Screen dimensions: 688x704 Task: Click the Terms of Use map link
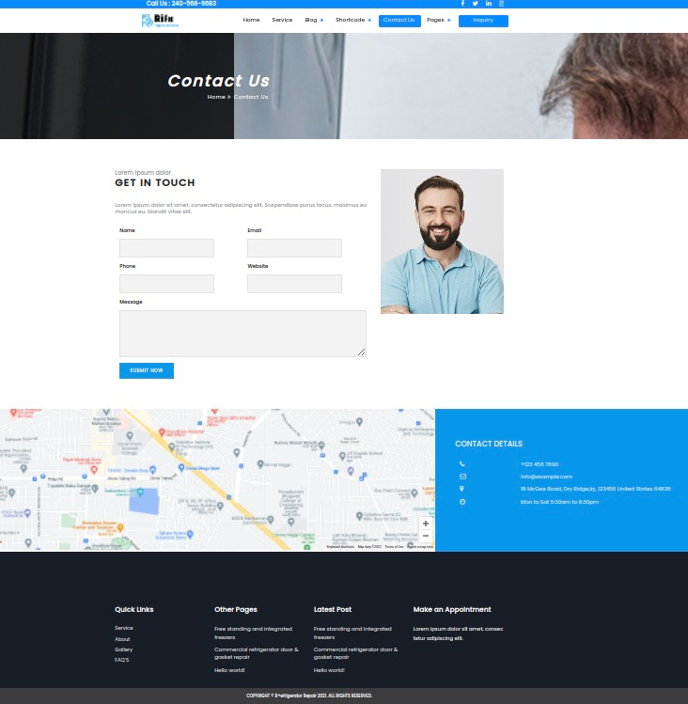click(394, 546)
